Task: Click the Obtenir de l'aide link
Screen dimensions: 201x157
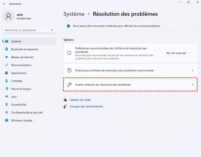Action: 80,100
